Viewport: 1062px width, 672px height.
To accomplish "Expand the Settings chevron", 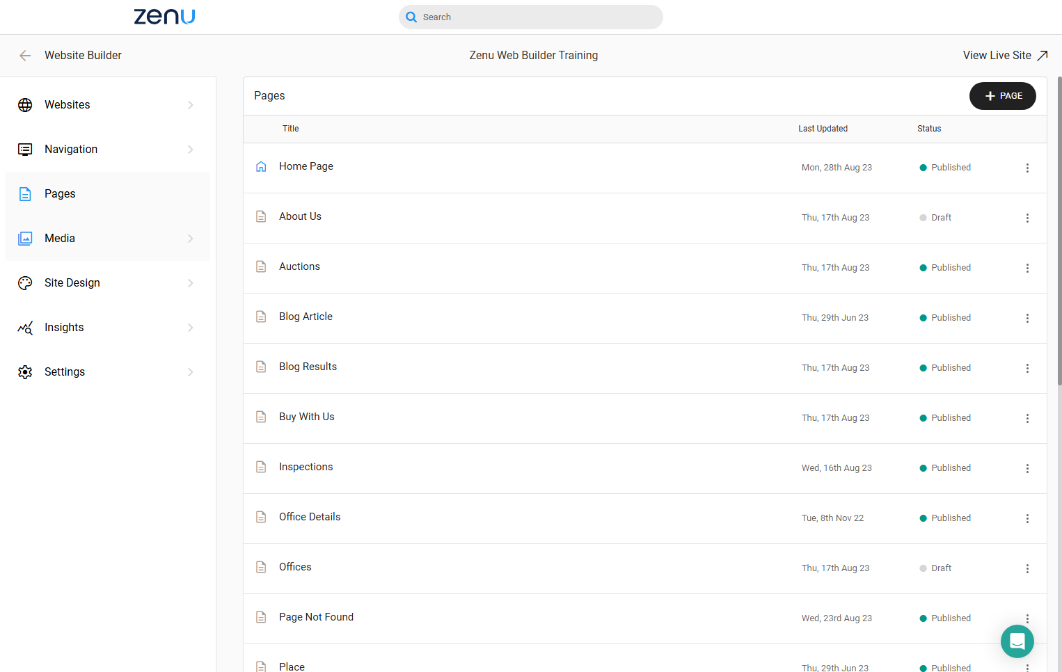I will coord(191,372).
